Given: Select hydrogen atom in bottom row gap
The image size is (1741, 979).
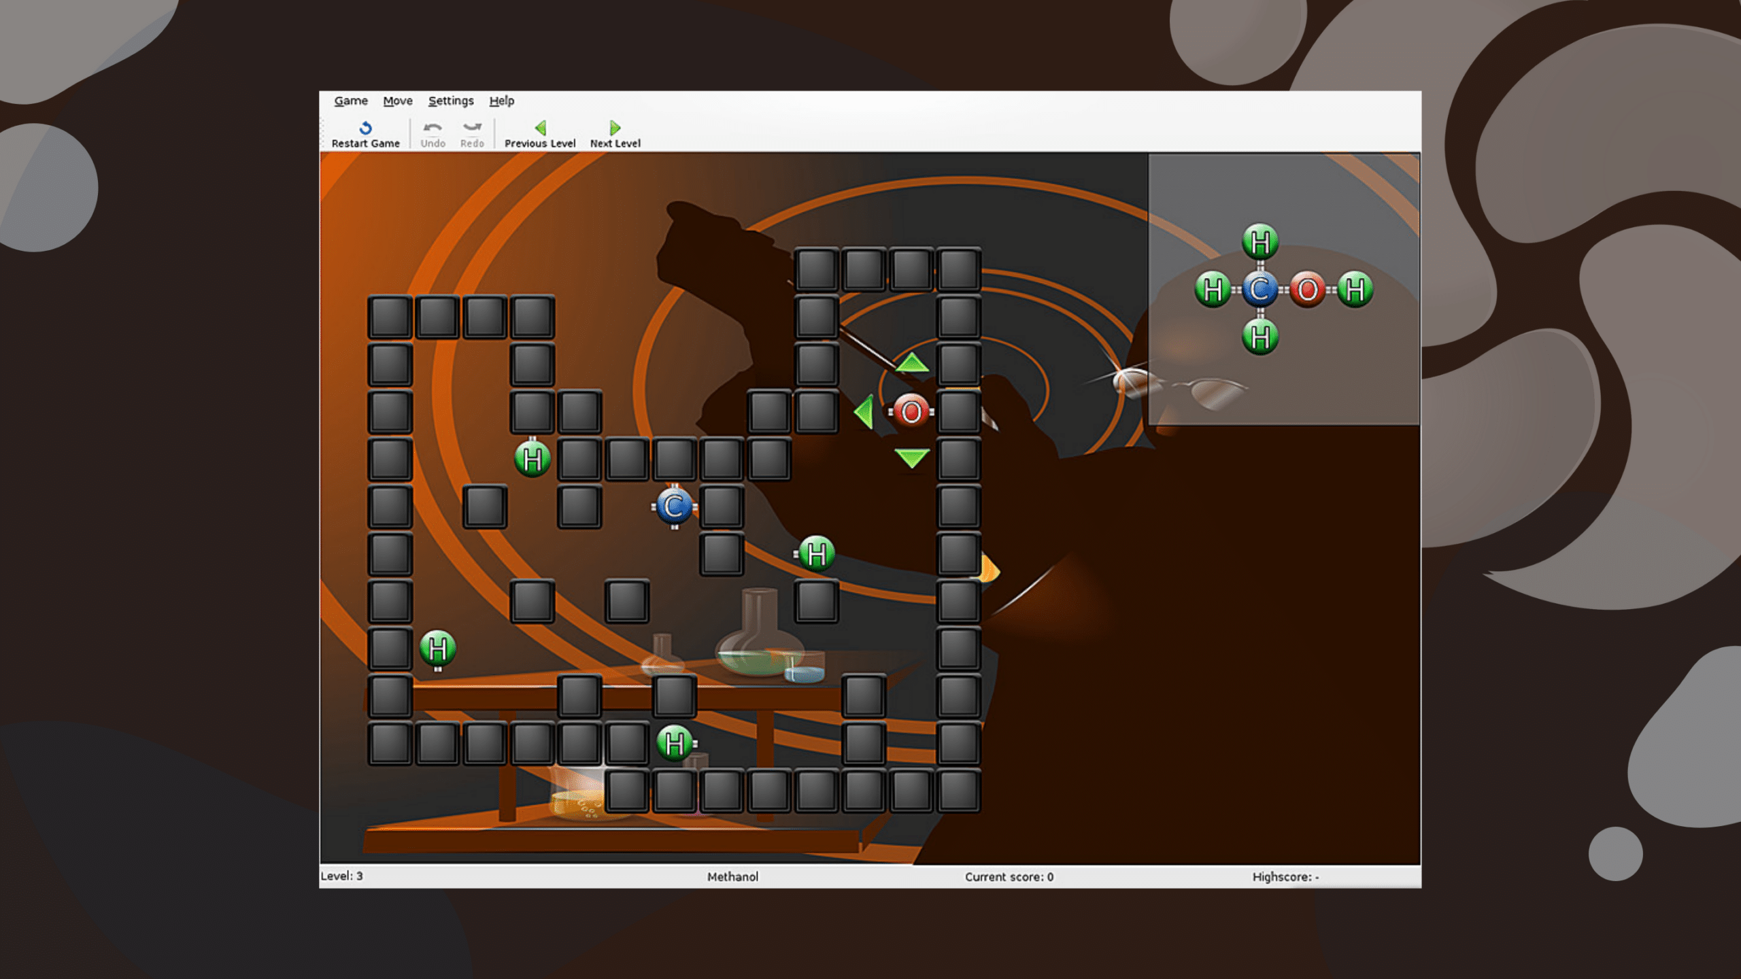Looking at the screenshot, I should [x=675, y=743].
